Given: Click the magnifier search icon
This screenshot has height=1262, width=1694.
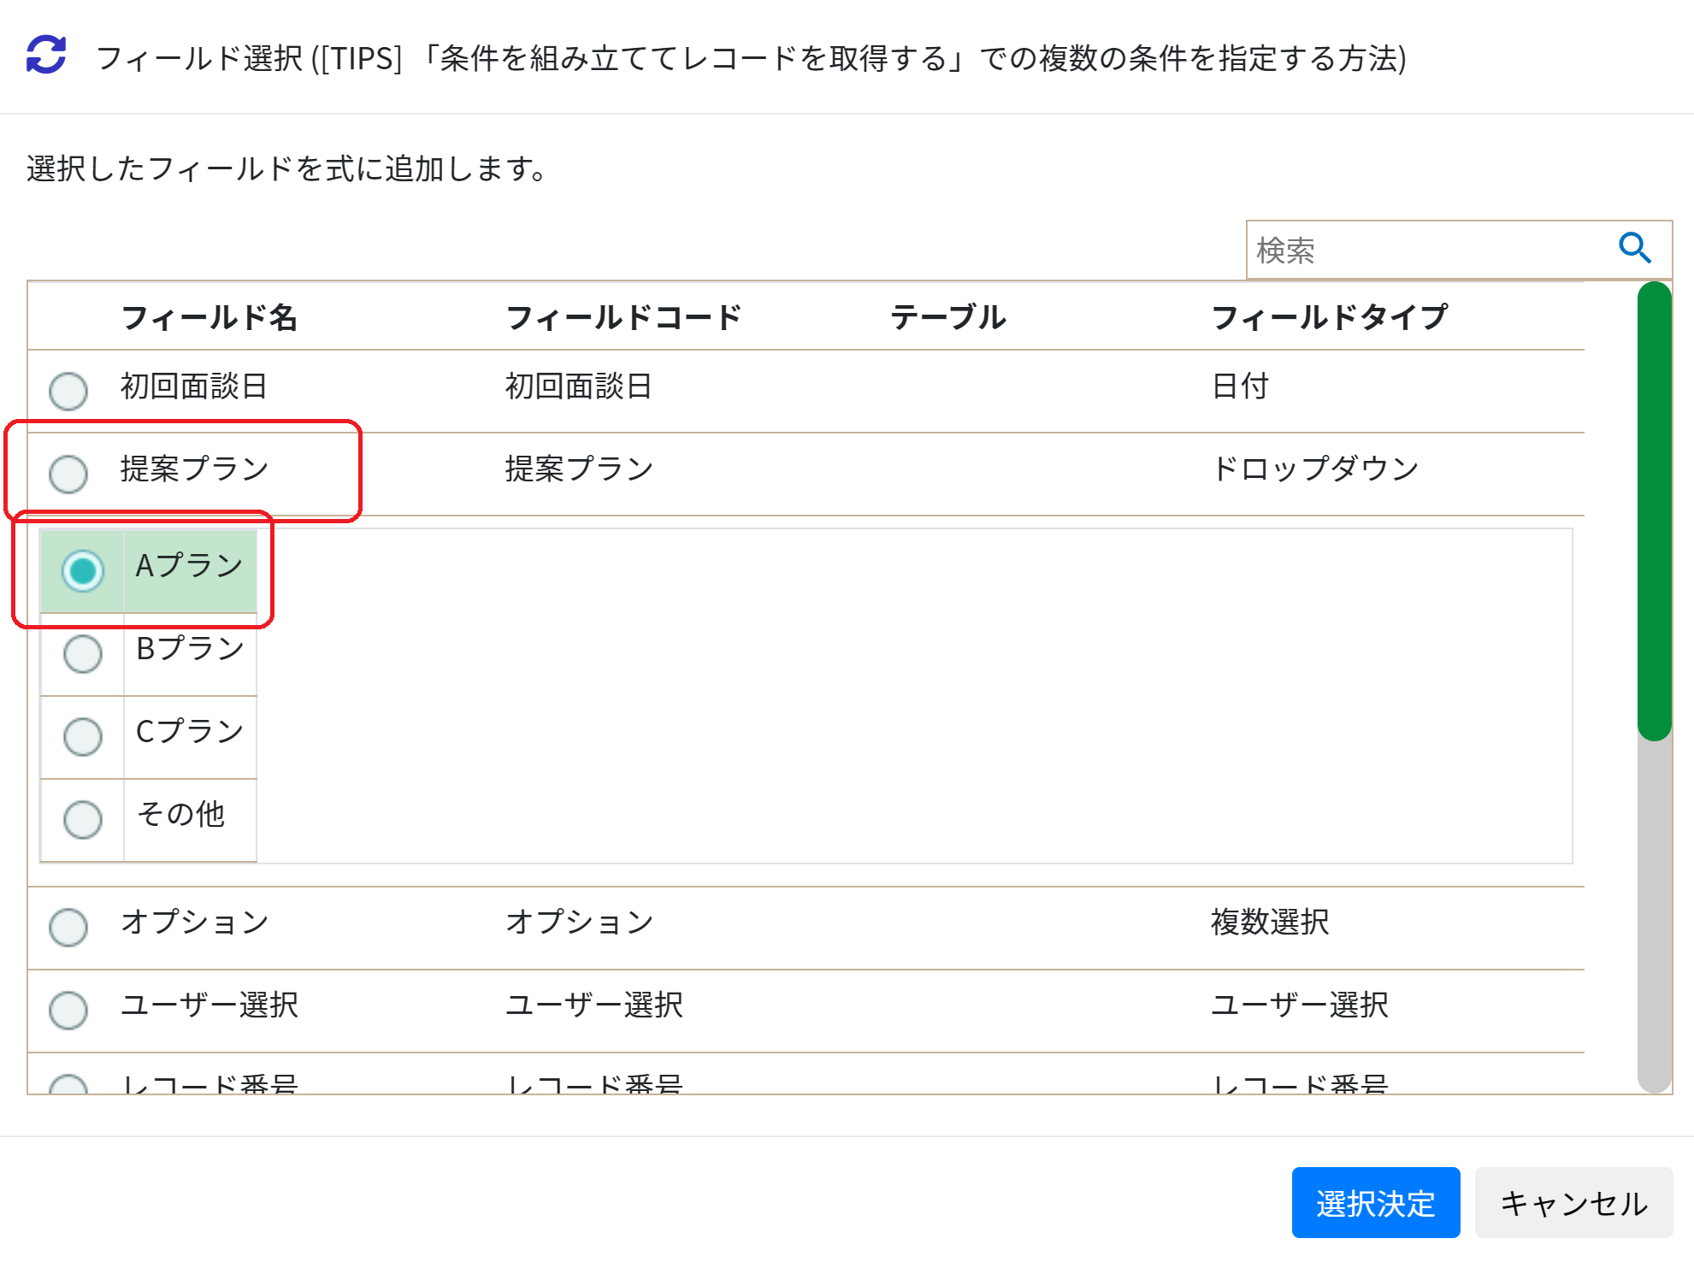Looking at the screenshot, I should (1634, 249).
